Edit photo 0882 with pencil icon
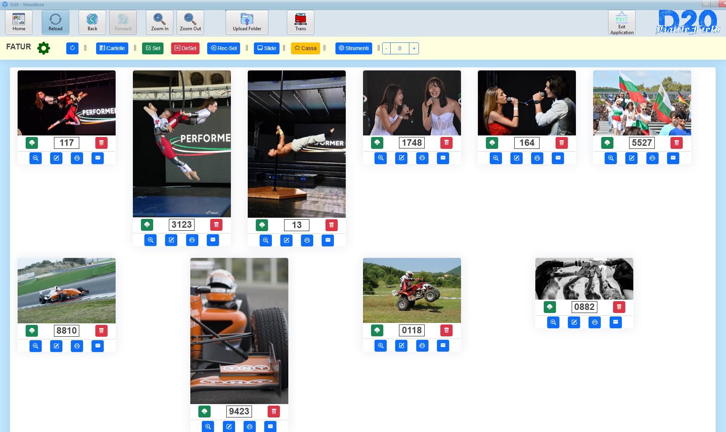The image size is (726, 432). [574, 322]
